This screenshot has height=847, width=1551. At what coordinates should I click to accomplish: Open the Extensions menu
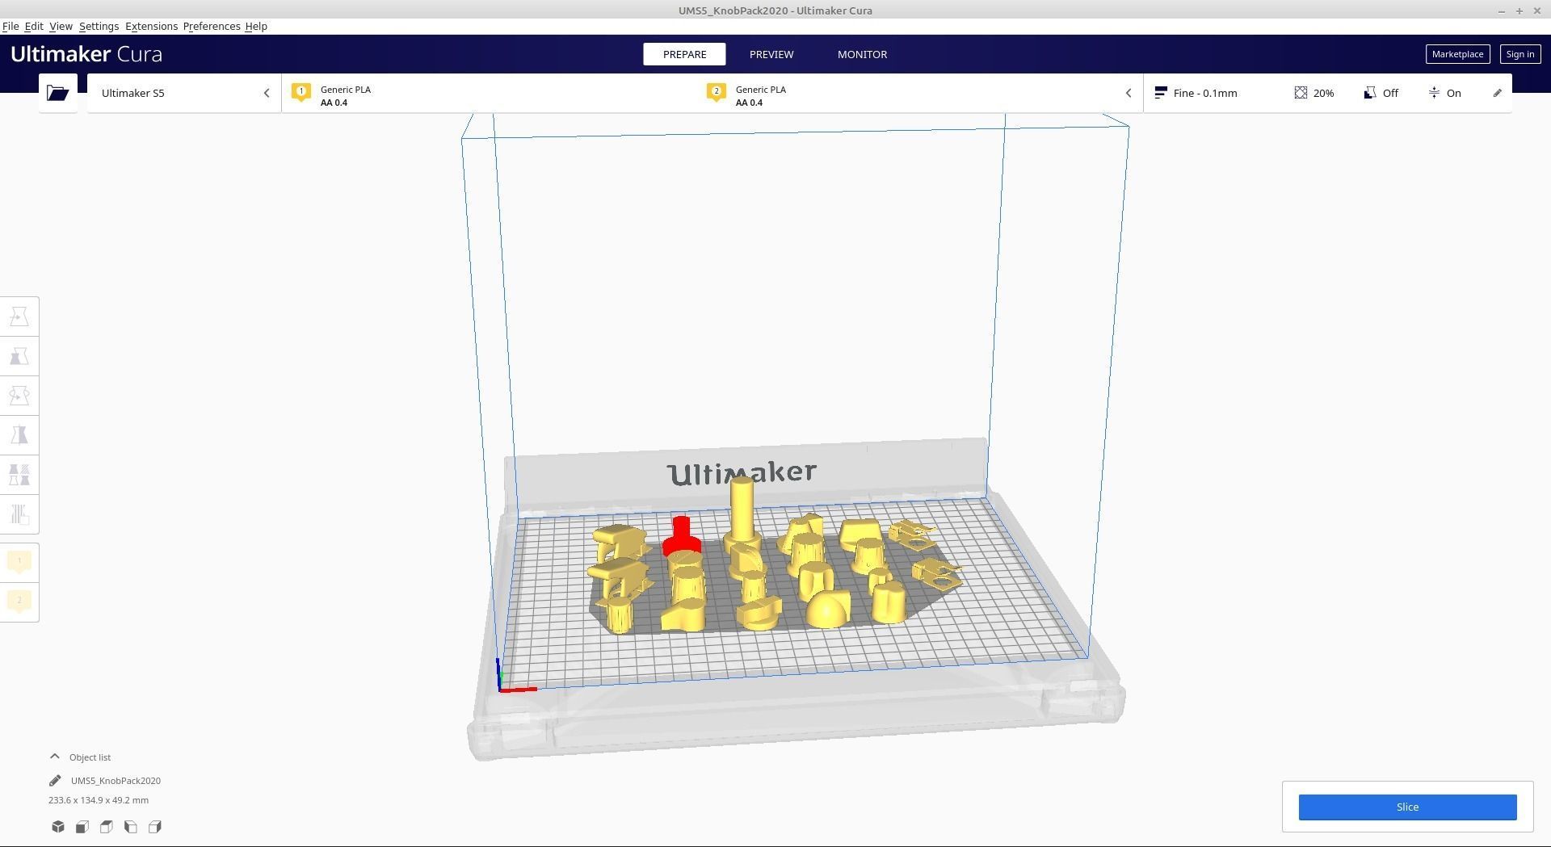pyautogui.click(x=151, y=26)
